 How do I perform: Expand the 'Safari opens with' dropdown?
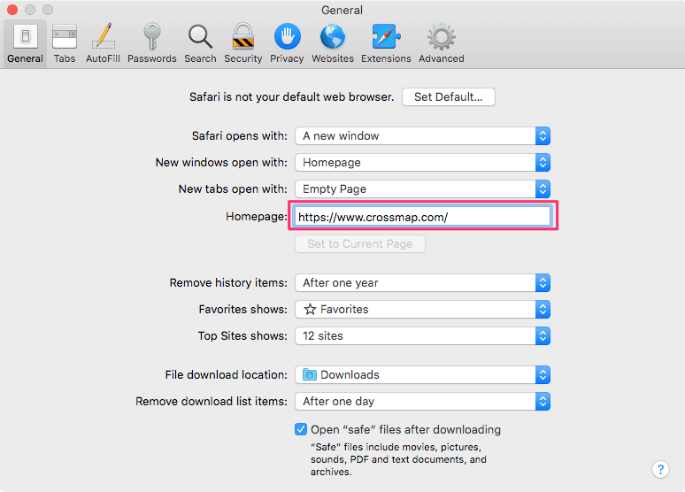[422, 136]
